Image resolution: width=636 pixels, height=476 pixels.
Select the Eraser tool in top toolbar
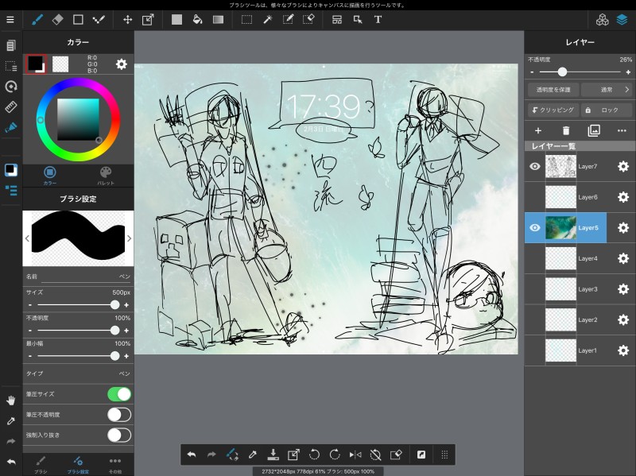(x=57, y=19)
